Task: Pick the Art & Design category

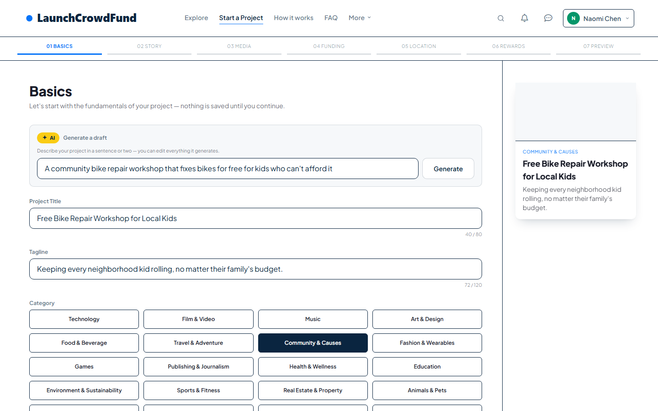Action: click(427, 319)
